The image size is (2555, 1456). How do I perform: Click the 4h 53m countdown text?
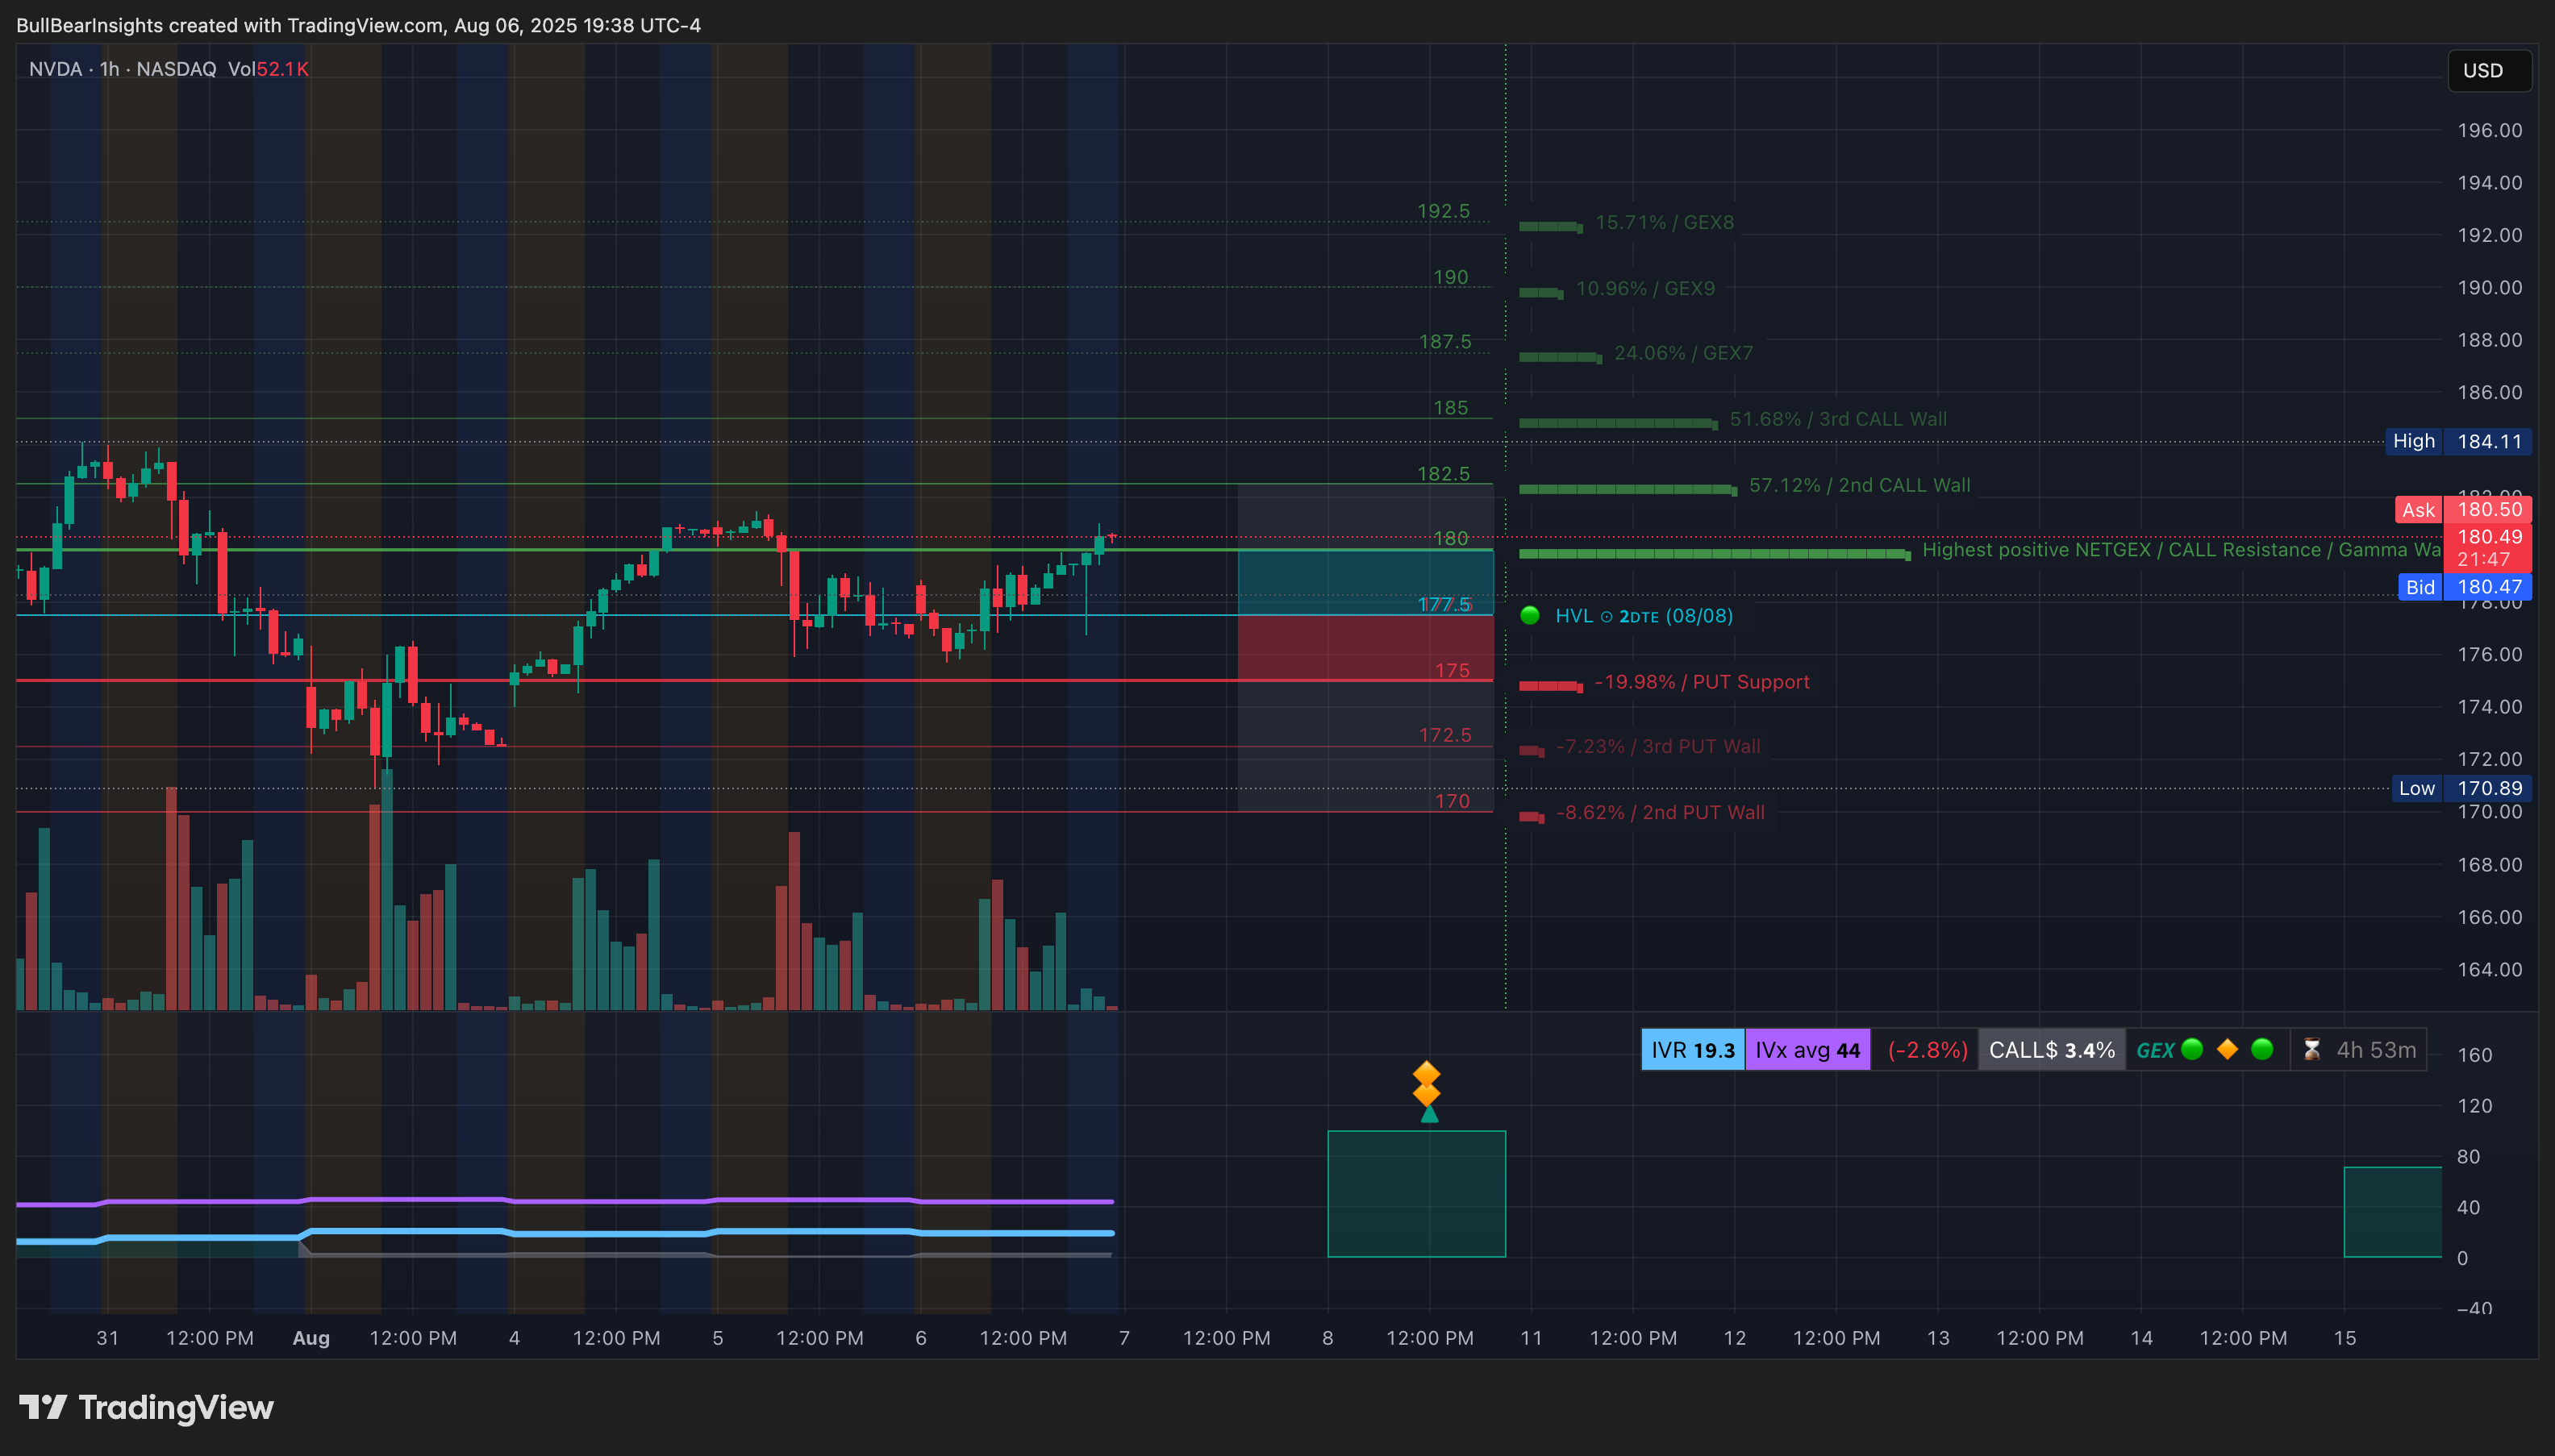coord(2376,1050)
